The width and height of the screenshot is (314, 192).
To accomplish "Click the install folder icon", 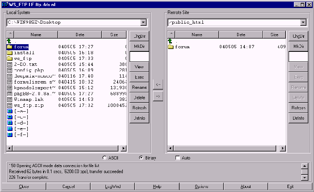I will click(10, 52).
